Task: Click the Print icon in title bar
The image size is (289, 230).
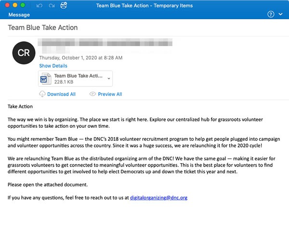Action: (x=64, y=5)
